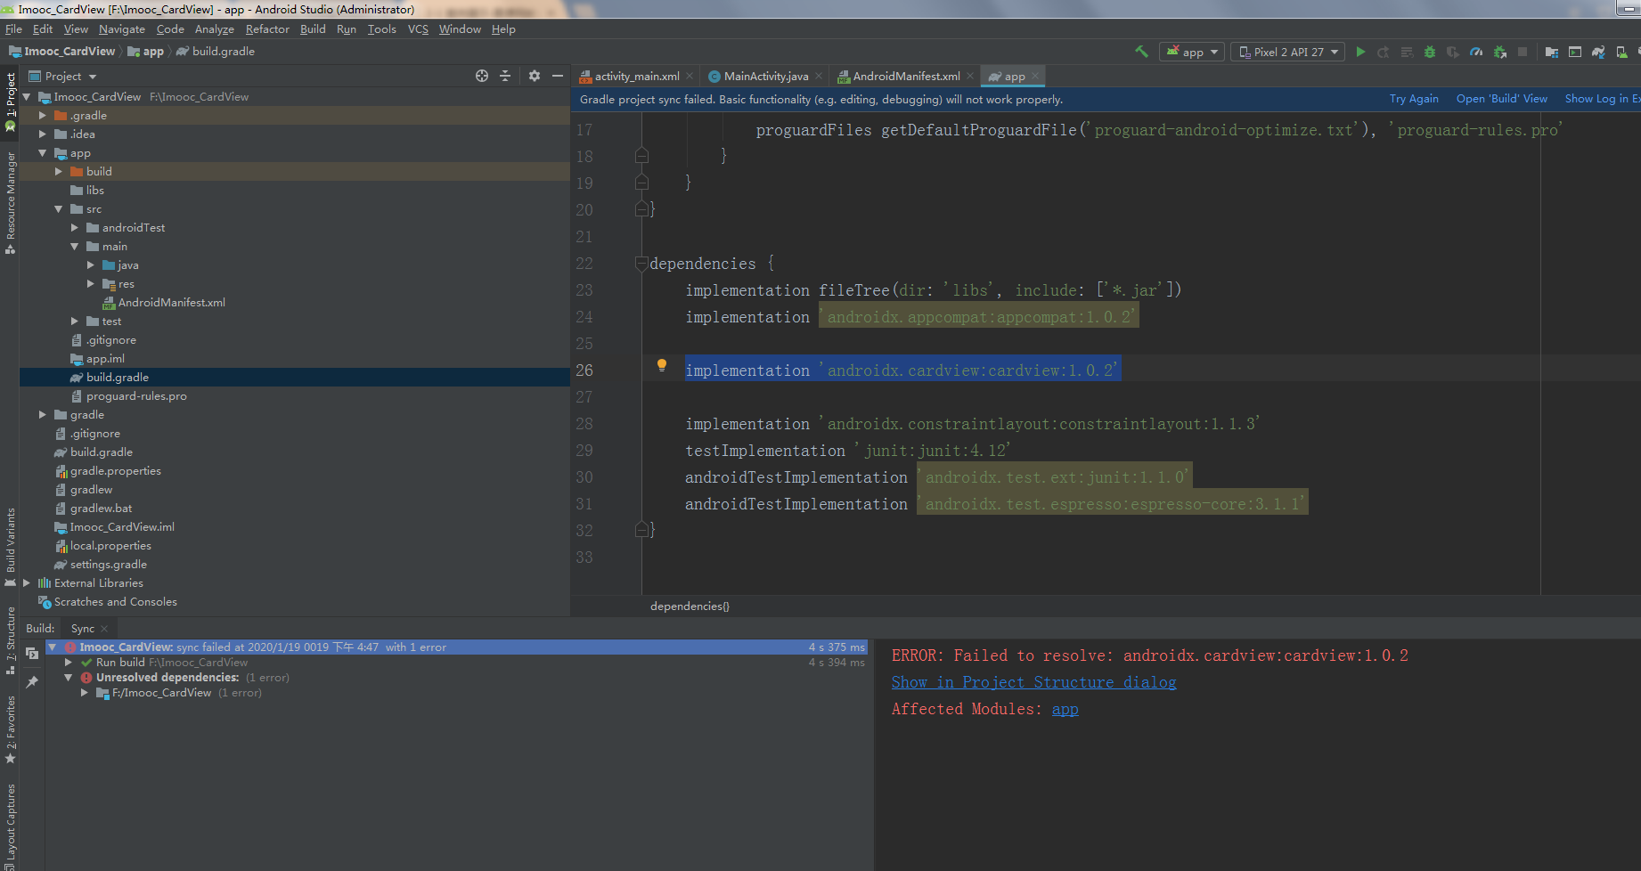
Task: Click Show in Project Structure dialog link
Action: (x=1033, y=682)
